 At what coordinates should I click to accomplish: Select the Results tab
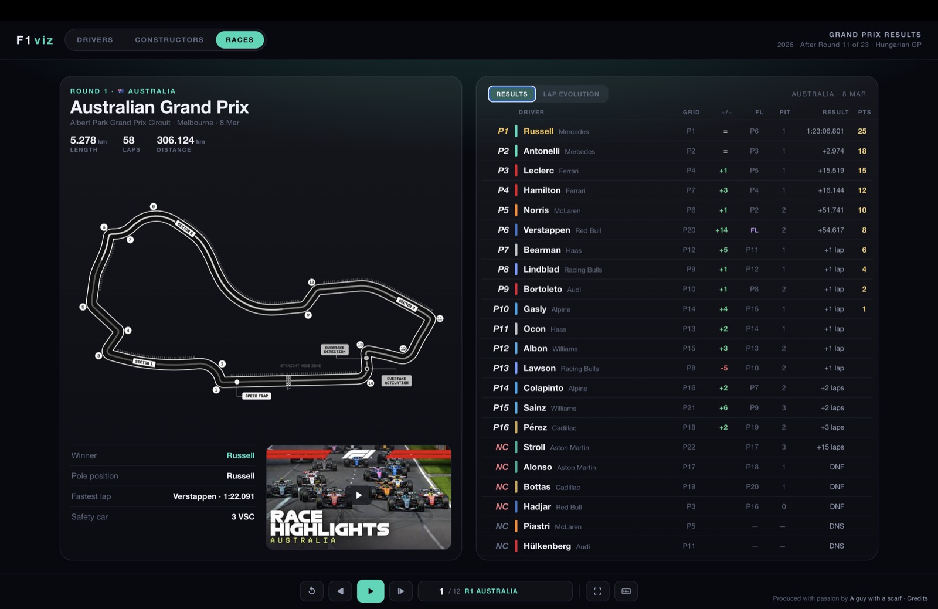pyautogui.click(x=512, y=94)
